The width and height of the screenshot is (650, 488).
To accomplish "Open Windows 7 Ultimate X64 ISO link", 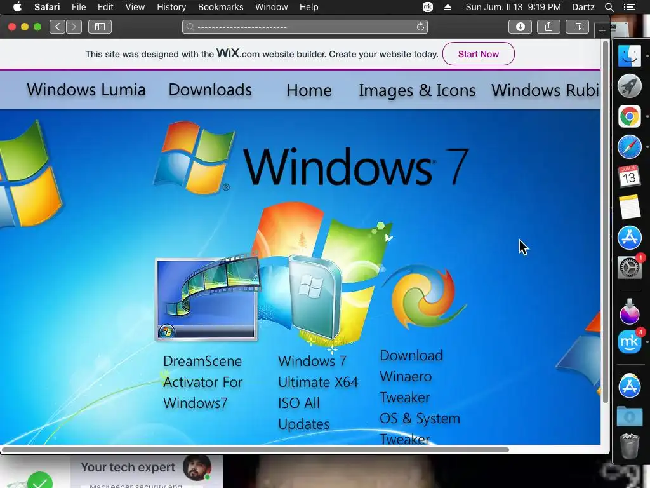I will 318,393.
